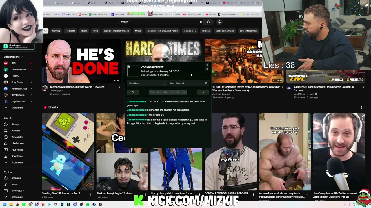
Task: Open options for Jim Carrey short
Action: coord(362,194)
